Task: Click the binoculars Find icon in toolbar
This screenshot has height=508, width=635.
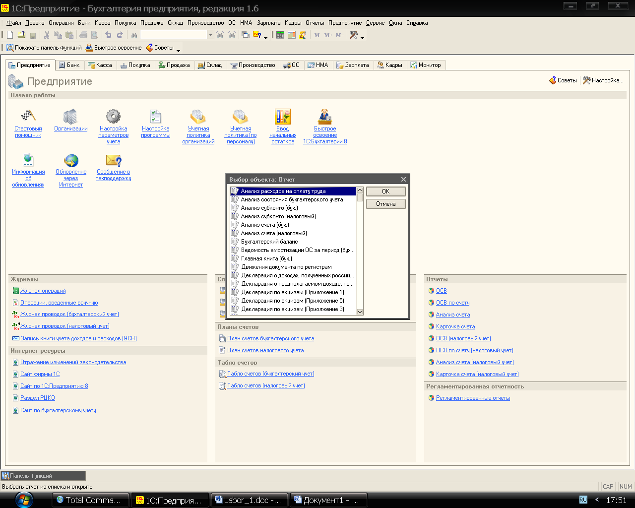Action: 134,35
